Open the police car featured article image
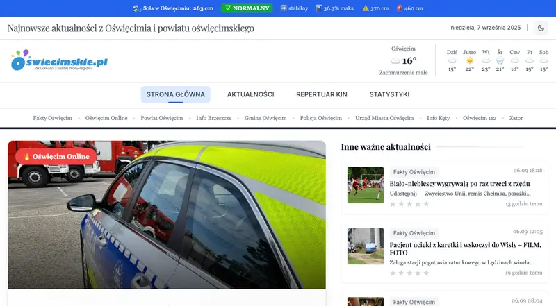This screenshot has width=556, height=306. [167, 214]
